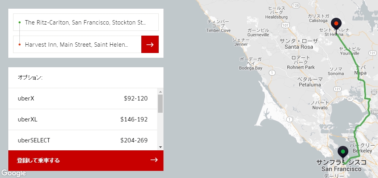Select the uberXL $146-192 option
The height and width of the screenshot is (178, 378).
(x=83, y=119)
